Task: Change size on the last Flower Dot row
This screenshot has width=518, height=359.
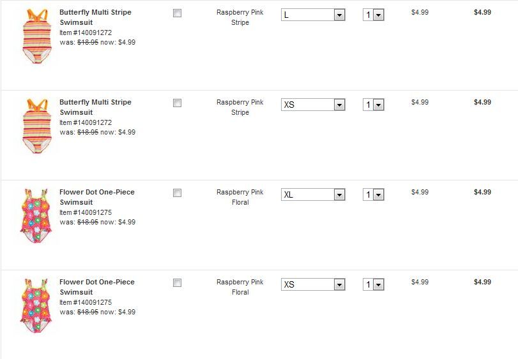Action: [x=313, y=284]
